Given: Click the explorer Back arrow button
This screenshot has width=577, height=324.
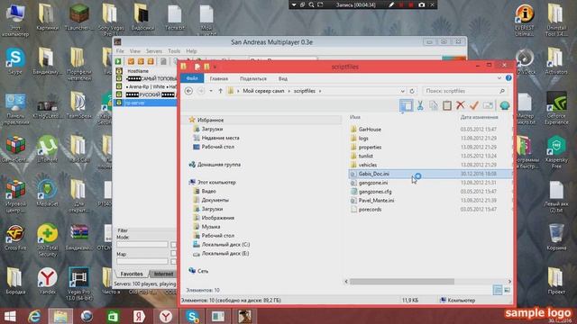Looking at the screenshot, I should pyautogui.click(x=188, y=91).
